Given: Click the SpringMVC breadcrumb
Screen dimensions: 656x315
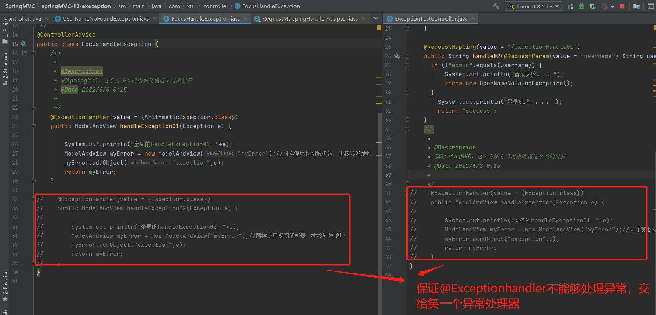Looking at the screenshot, I should click(x=20, y=6).
